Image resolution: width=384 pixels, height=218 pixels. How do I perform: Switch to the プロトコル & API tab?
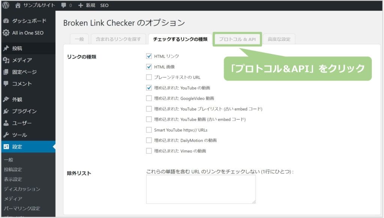[237, 39]
